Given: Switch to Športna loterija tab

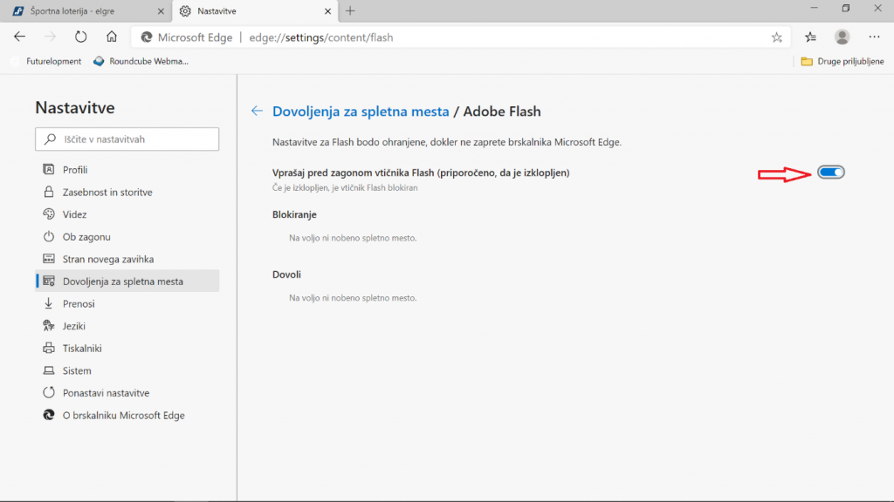Looking at the screenshot, I should (x=86, y=10).
